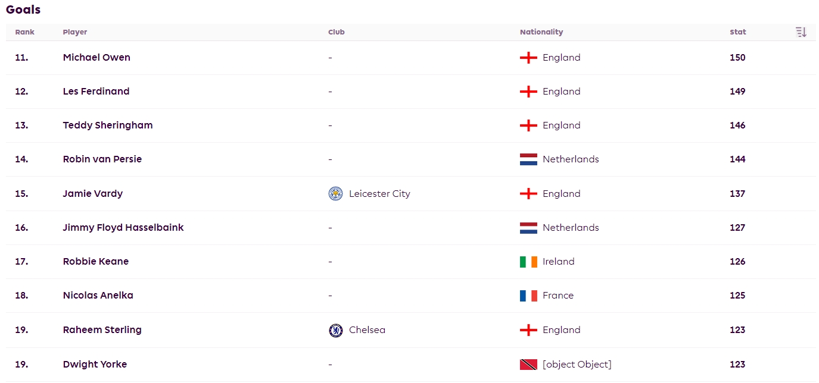Open Raheem Sterling's profile link
The width and height of the screenshot is (819, 383).
(x=102, y=330)
